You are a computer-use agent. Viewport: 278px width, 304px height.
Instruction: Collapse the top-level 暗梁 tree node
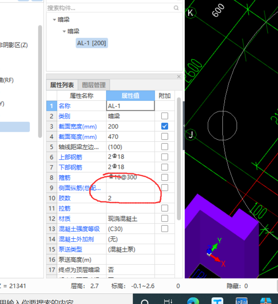54,20
